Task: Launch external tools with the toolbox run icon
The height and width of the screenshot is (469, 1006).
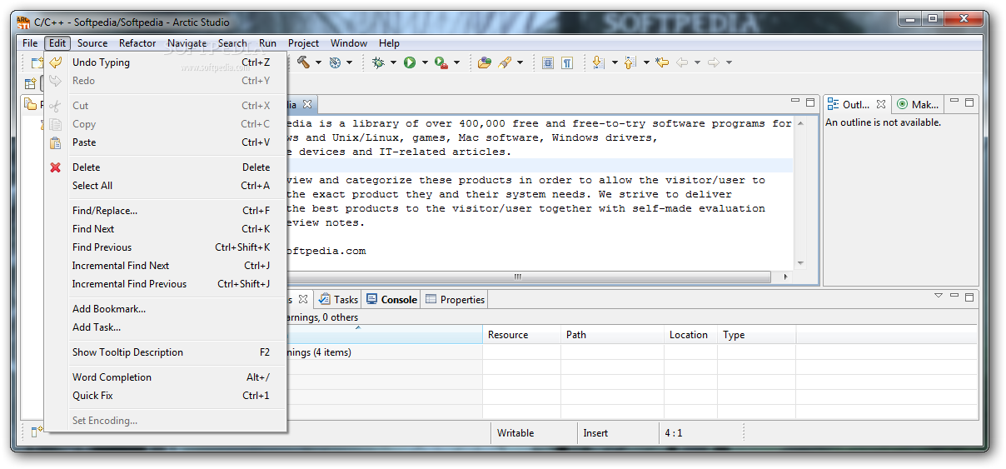Action: click(441, 62)
